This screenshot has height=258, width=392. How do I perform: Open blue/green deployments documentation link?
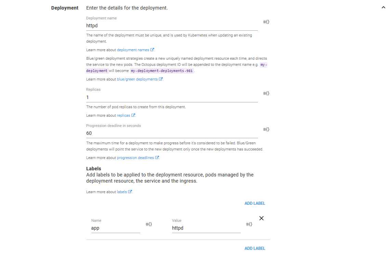coord(137,79)
